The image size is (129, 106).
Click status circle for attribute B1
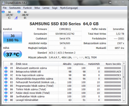pos(6,79)
